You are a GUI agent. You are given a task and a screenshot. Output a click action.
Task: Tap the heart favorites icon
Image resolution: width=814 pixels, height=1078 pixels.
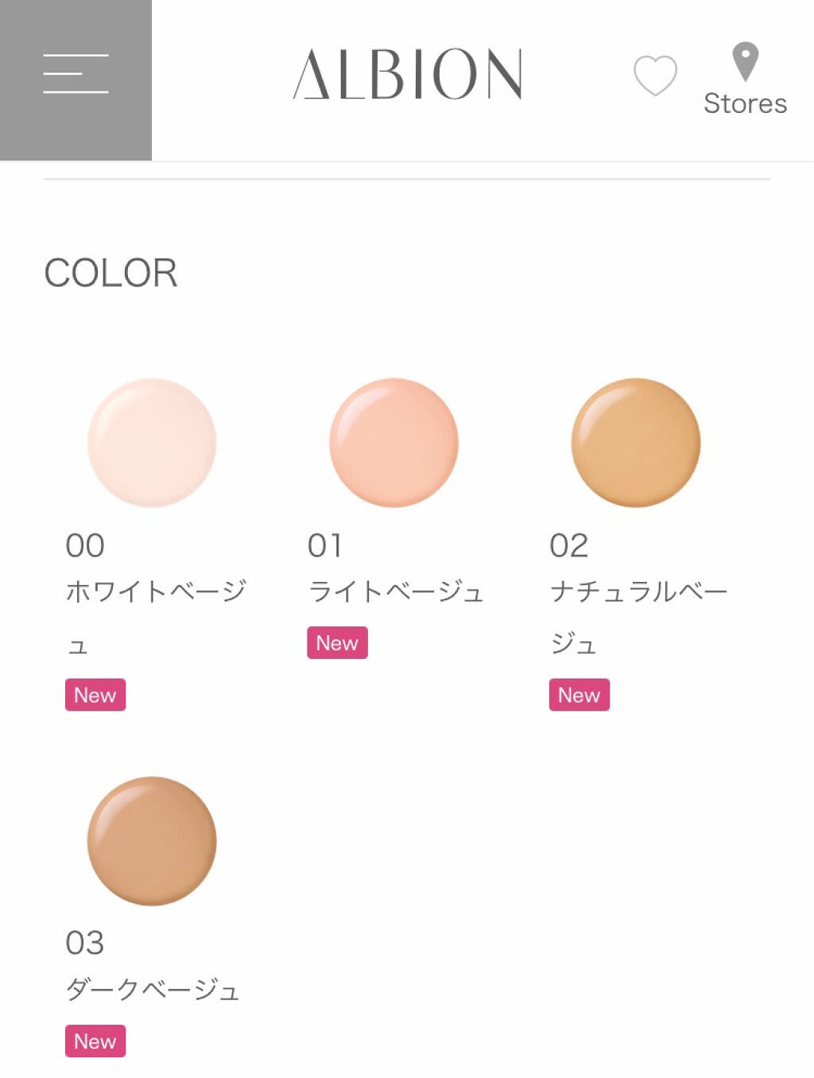point(655,76)
